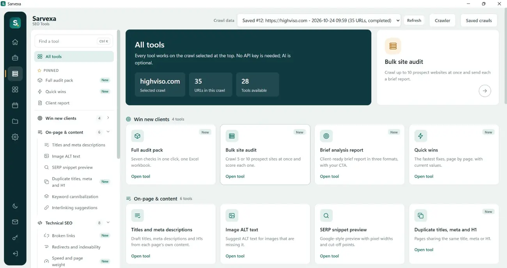Select Titles and meta descriptions in sidebar
Screen dimensions: 507x268
click(77, 145)
